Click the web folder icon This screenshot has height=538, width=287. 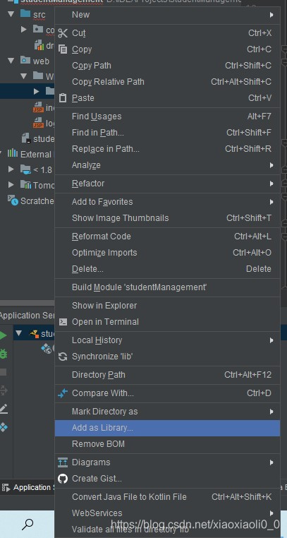click(x=25, y=61)
